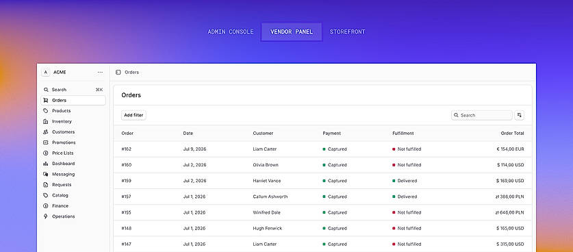Click the Products tag icon

[x=46, y=111]
